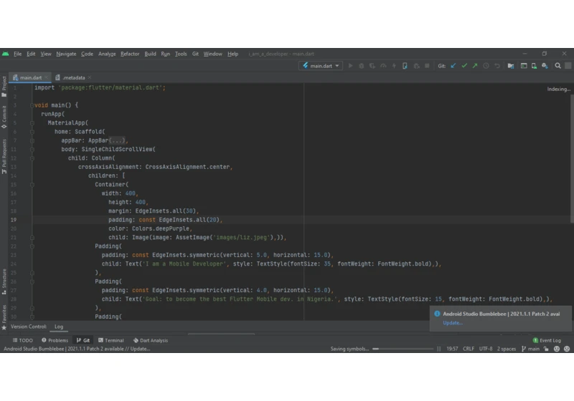Screen dimensions: 574x401
Task: Click the Stop square icon
Action: pyautogui.click(x=427, y=66)
